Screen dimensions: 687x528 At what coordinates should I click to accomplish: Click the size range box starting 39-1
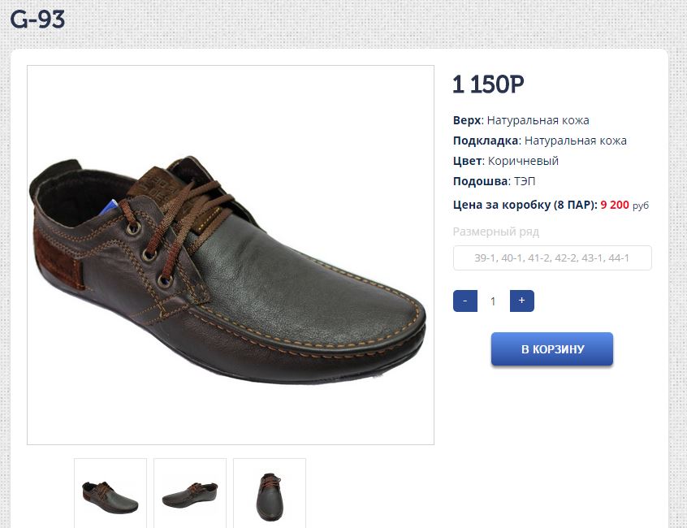tap(552, 258)
